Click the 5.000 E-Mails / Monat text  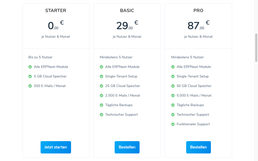(194, 95)
